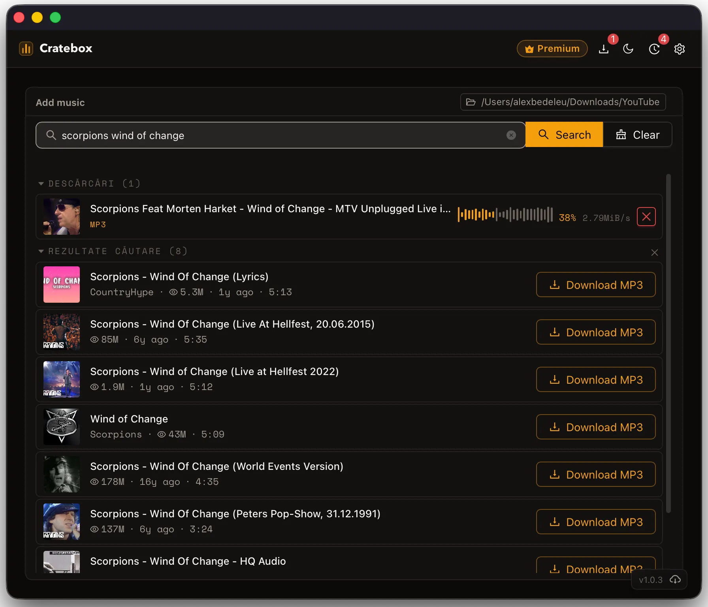Click the 38% progress value

567,218
